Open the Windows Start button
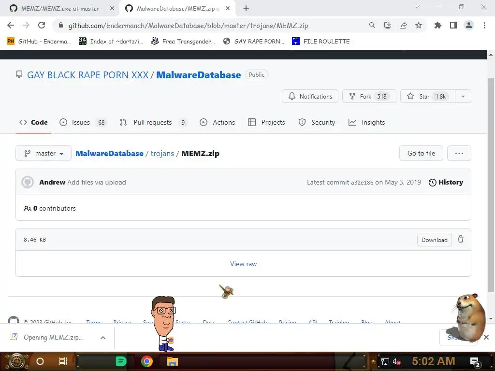This screenshot has height=371, width=495. (16, 361)
